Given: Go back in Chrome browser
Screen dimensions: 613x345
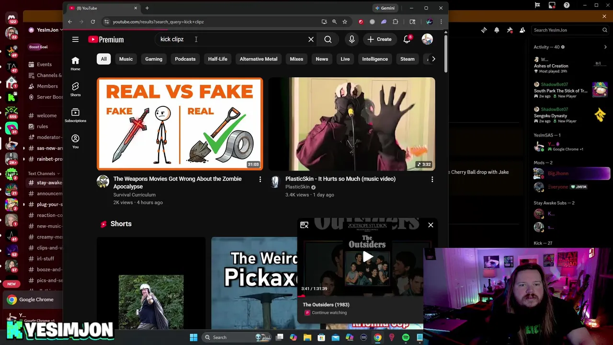Looking at the screenshot, I should [70, 22].
